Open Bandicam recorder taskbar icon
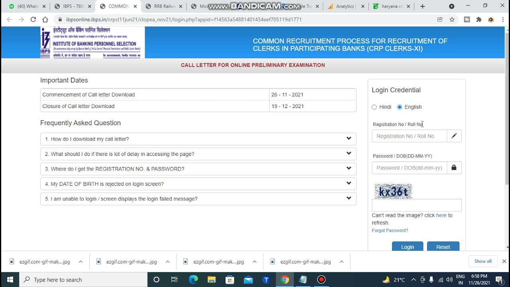Viewport: 510px width, 287px height. pos(321,279)
